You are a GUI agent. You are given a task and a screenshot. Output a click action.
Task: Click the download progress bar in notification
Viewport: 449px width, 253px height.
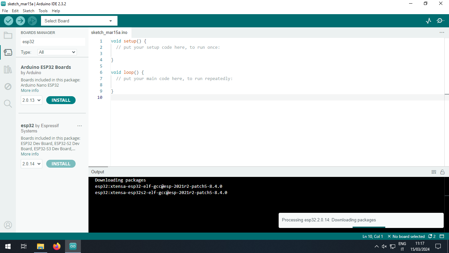click(369, 227)
